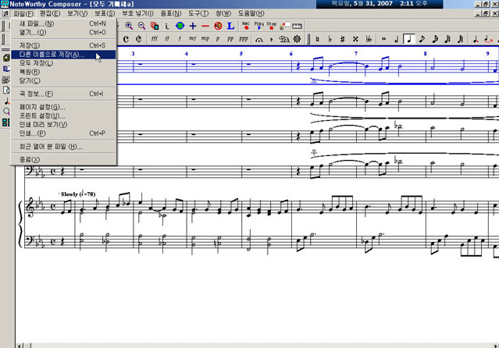Choose 다른 이름으로 저장(A)... entry

[63, 55]
